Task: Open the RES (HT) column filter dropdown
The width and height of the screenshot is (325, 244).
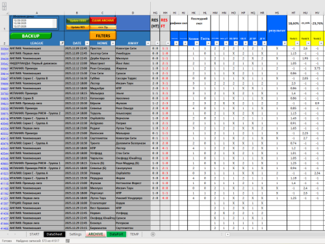Action: pos(157,43)
